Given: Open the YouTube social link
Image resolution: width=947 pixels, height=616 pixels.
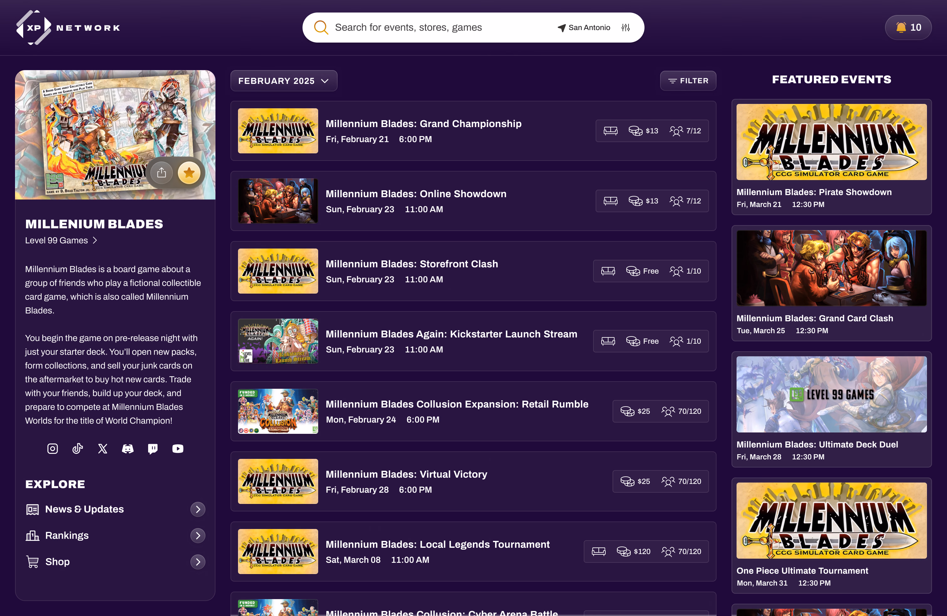Looking at the screenshot, I should point(178,449).
